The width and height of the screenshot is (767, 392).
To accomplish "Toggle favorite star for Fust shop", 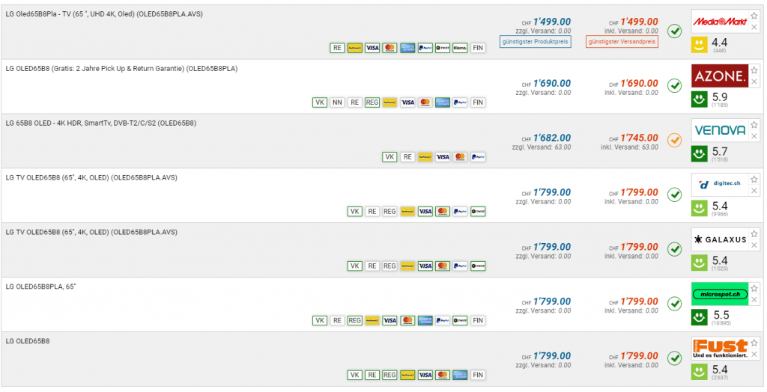I will pos(754,343).
